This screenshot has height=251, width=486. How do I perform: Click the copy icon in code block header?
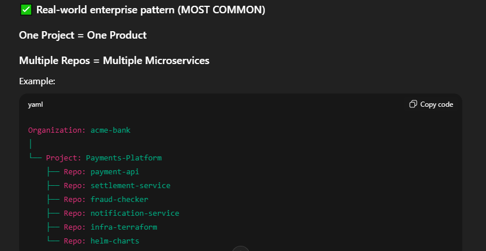click(x=413, y=104)
